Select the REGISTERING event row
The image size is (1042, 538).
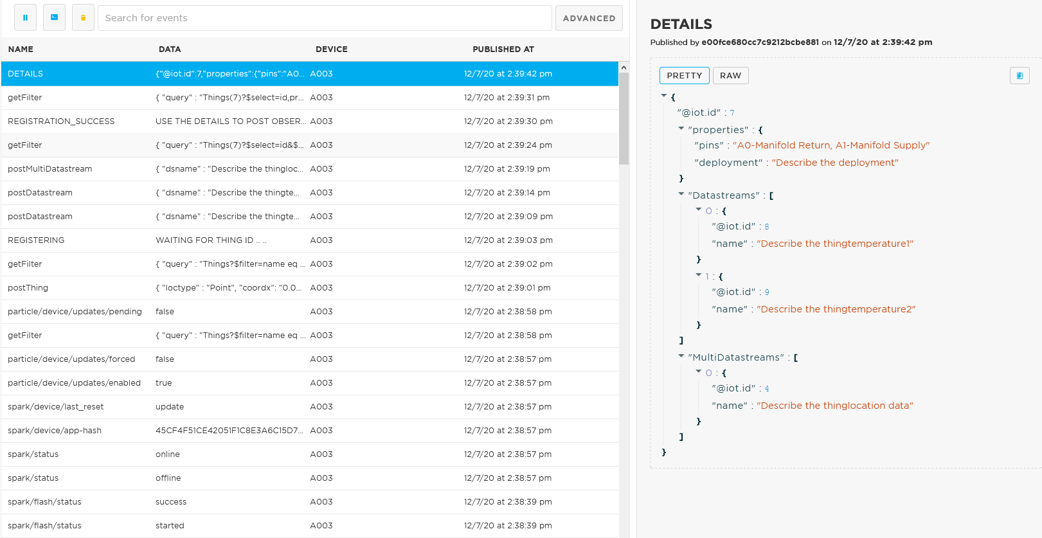(x=310, y=240)
